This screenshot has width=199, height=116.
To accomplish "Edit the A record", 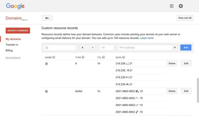I will click(x=186, y=64).
